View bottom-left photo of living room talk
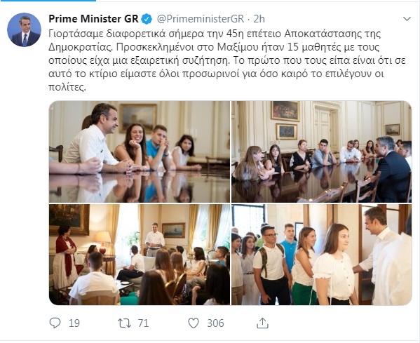This screenshot has width=420, height=343. (140, 255)
